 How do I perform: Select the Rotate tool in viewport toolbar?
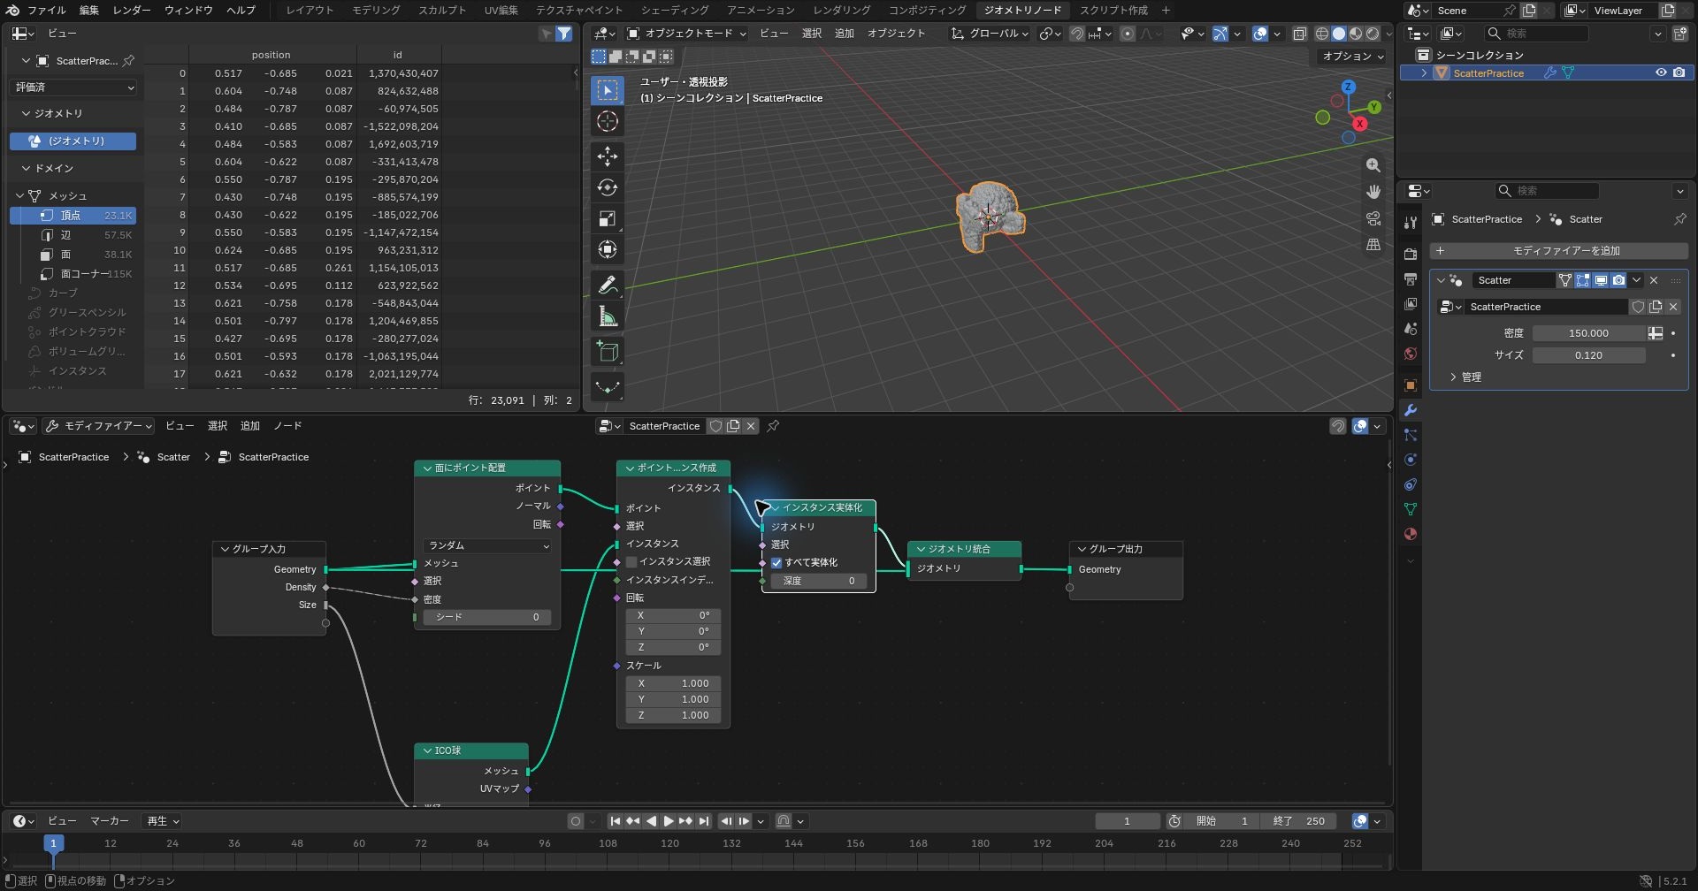tap(608, 187)
